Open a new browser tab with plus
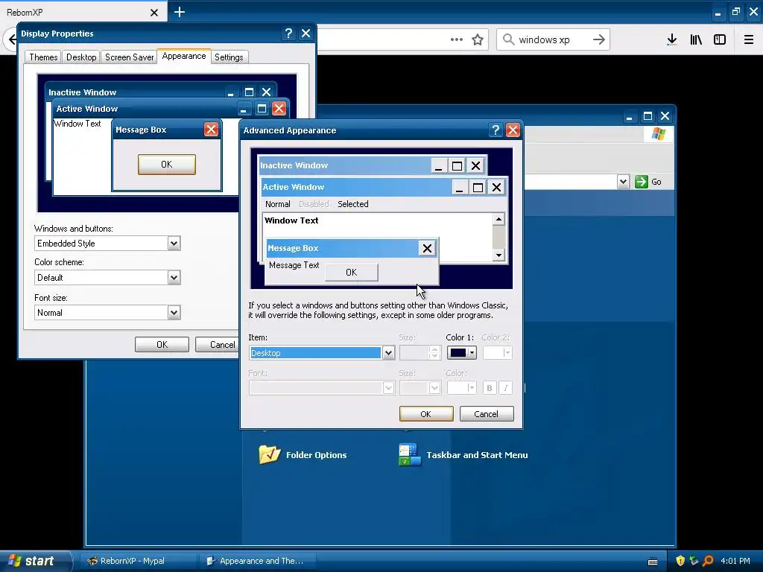The width and height of the screenshot is (763, 572). [x=179, y=12]
